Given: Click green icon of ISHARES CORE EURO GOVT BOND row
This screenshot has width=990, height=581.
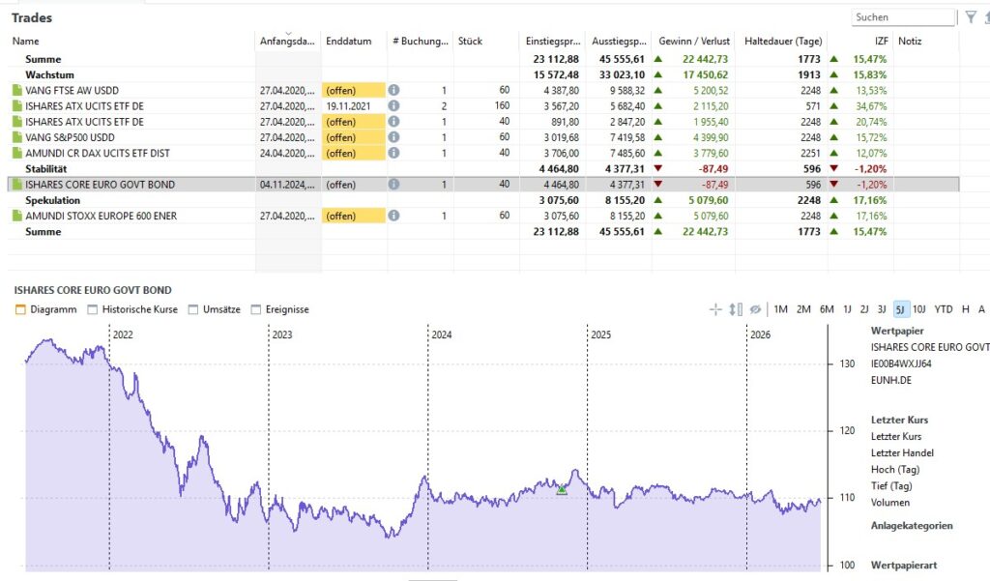Looking at the screenshot, I should tap(17, 185).
